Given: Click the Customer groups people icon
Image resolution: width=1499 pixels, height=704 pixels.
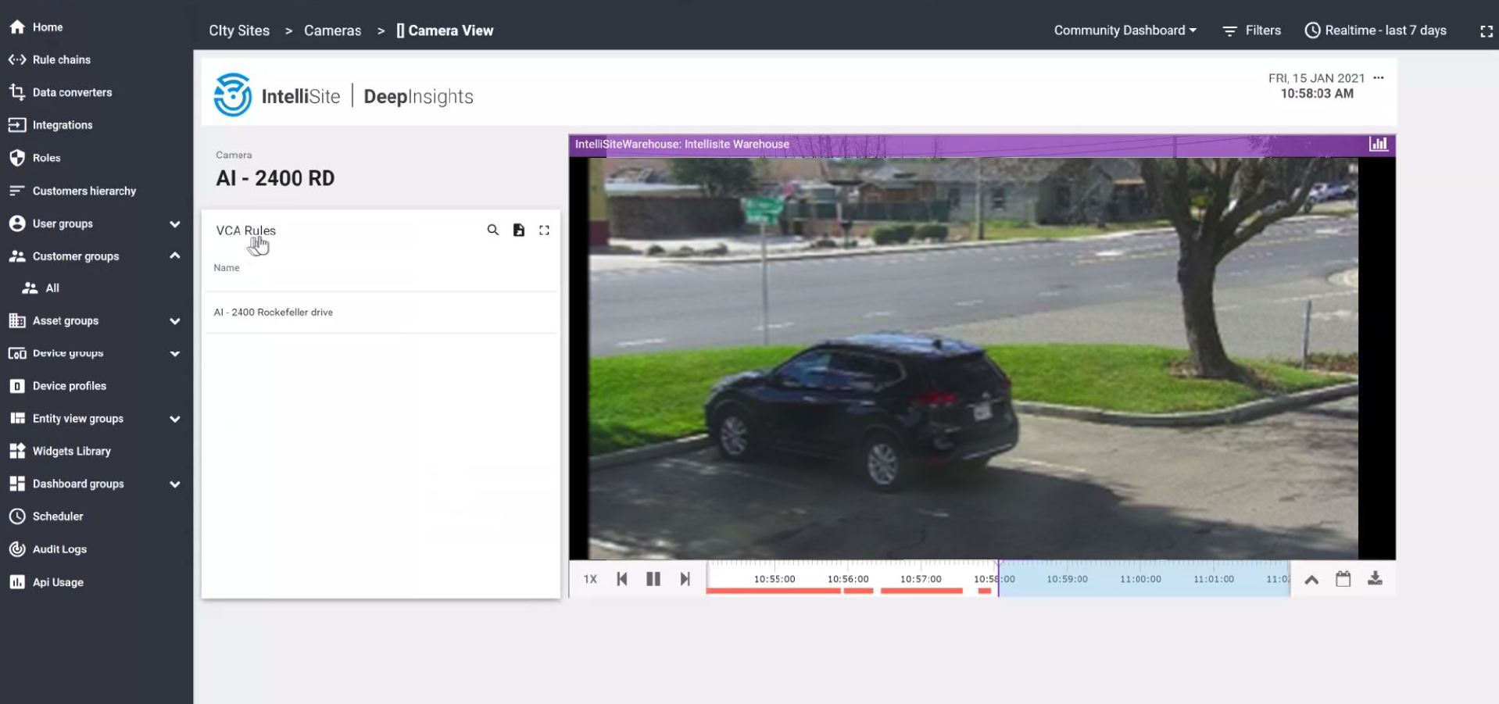Looking at the screenshot, I should (17, 256).
